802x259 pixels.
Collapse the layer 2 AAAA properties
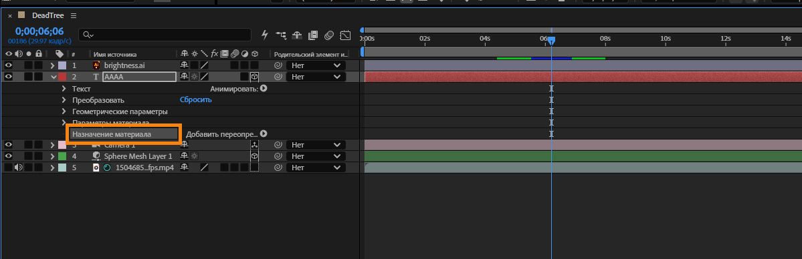tap(54, 77)
